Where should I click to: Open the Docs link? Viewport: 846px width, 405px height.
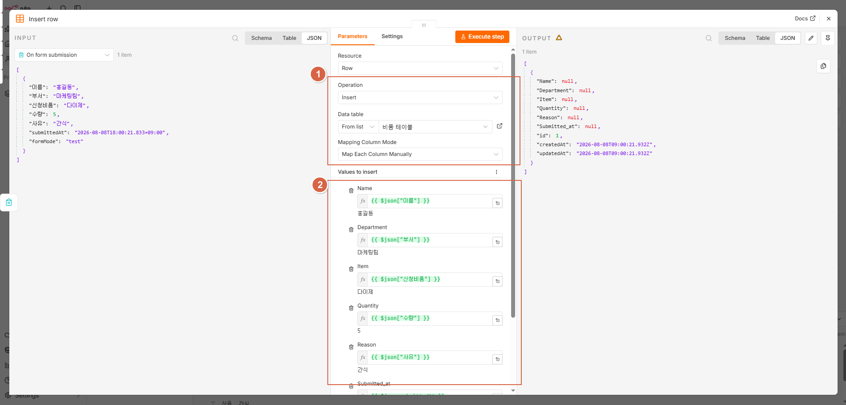pyautogui.click(x=805, y=19)
